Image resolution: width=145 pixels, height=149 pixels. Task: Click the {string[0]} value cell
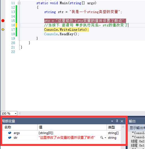coord(72,133)
